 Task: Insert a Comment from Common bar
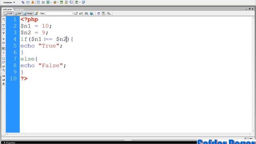click(x=71, y=2)
